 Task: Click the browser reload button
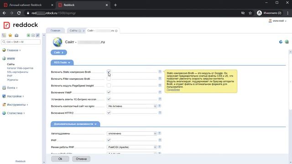[x=19, y=13]
